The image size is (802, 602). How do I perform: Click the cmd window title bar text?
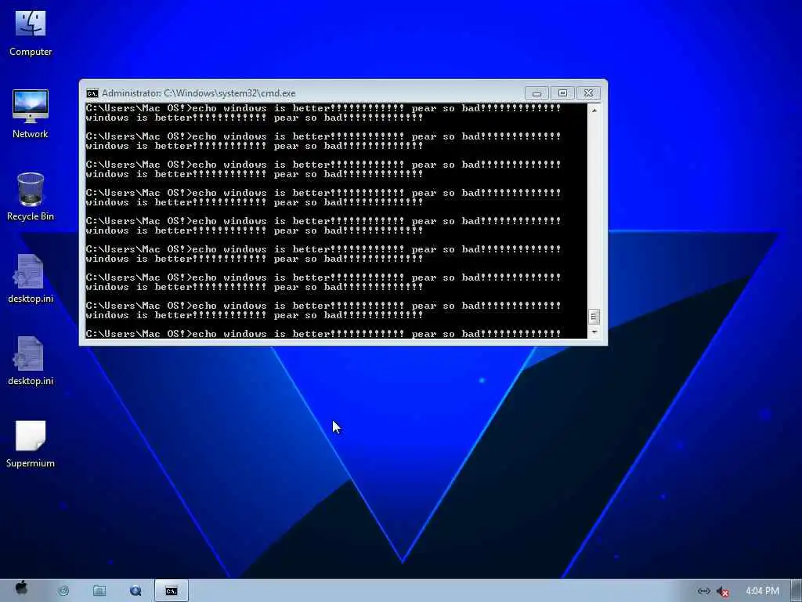(198, 93)
